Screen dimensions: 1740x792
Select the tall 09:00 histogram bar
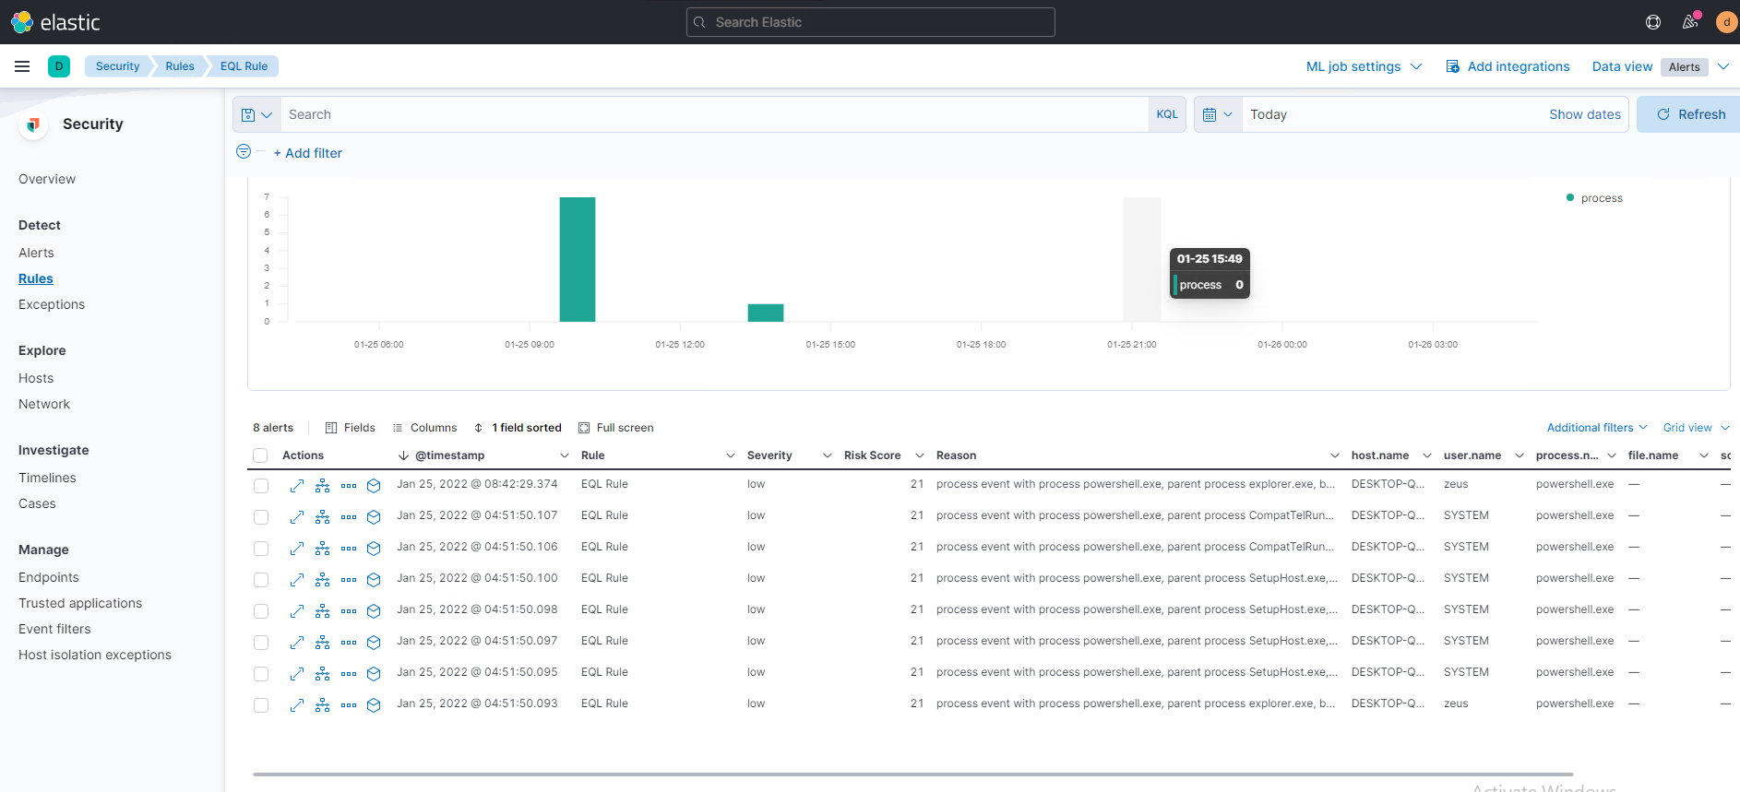578,259
